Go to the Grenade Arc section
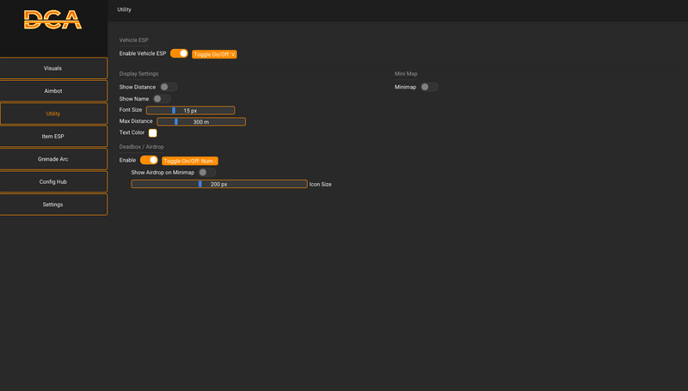 (53, 159)
